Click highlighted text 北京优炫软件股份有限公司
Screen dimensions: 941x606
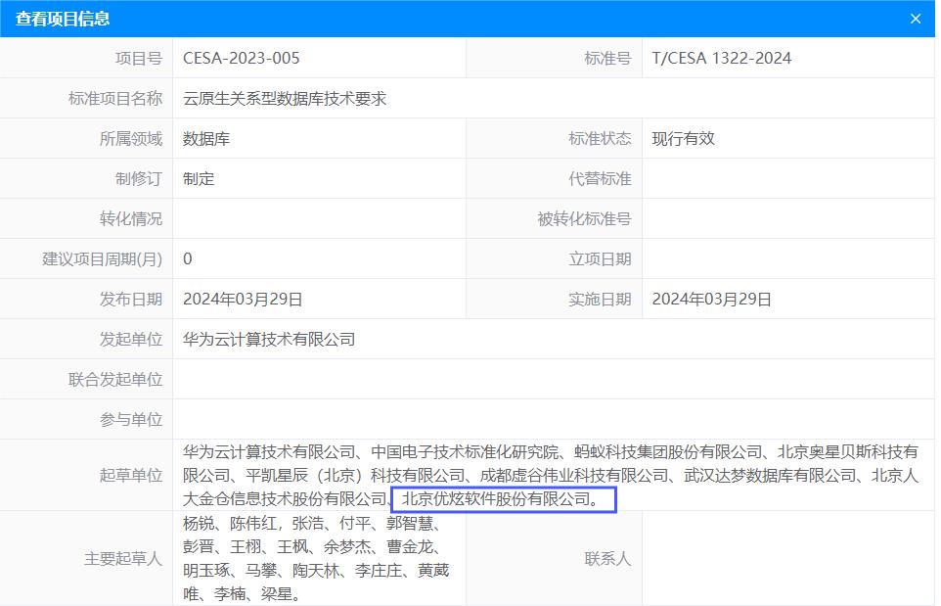coord(503,500)
